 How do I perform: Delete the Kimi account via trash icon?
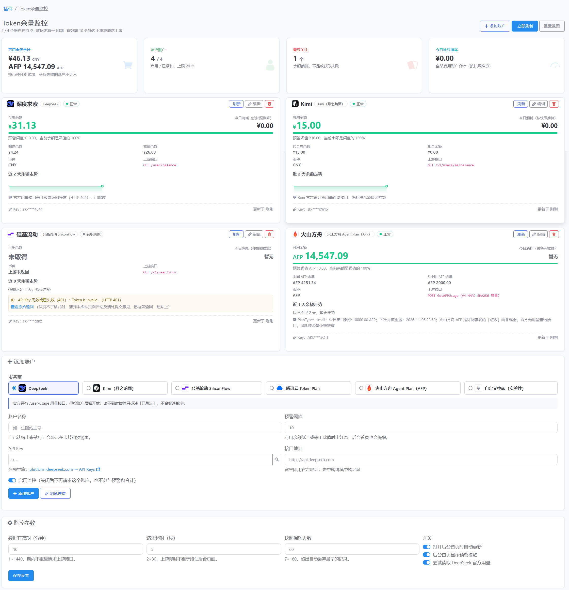pos(554,104)
